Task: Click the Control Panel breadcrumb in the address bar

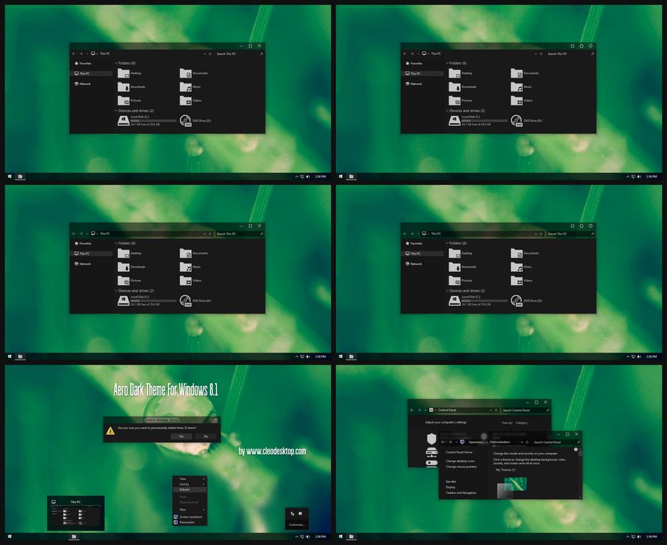Action: click(x=447, y=410)
